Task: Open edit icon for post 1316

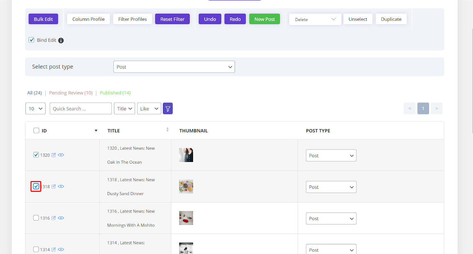Action: pos(54,218)
